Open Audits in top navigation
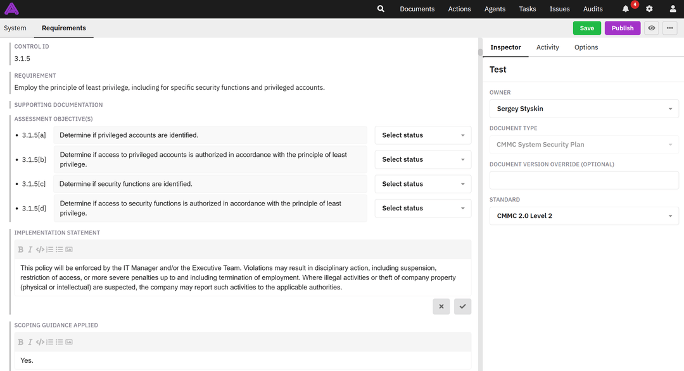 593,9
